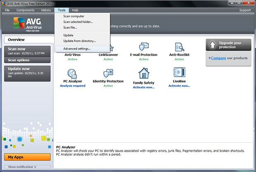Open the E-mail Protection component icon
The width and height of the screenshot is (256, 172).
144,47
